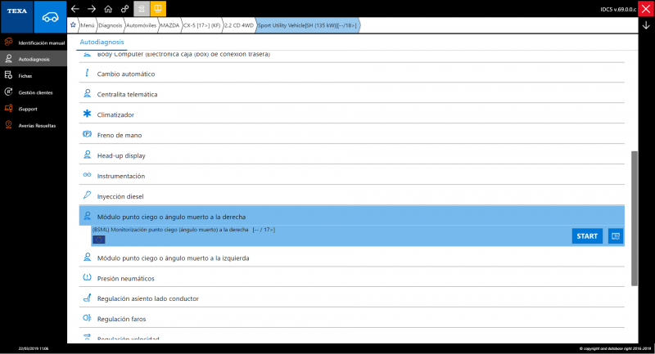The width and height of the screenshot is (655, 354).
Task: Open iSupport from the sidebar
Action: tap(28, 109)
